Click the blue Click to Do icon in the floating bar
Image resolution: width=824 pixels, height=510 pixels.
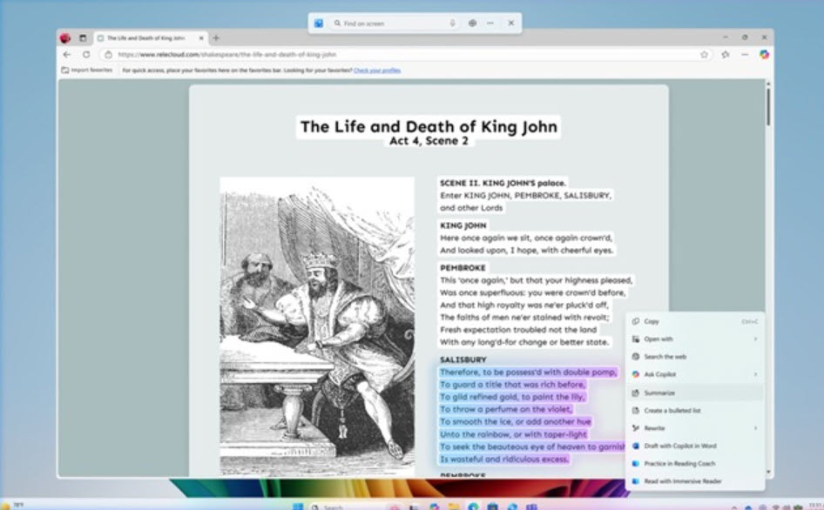tap(319, 23)
